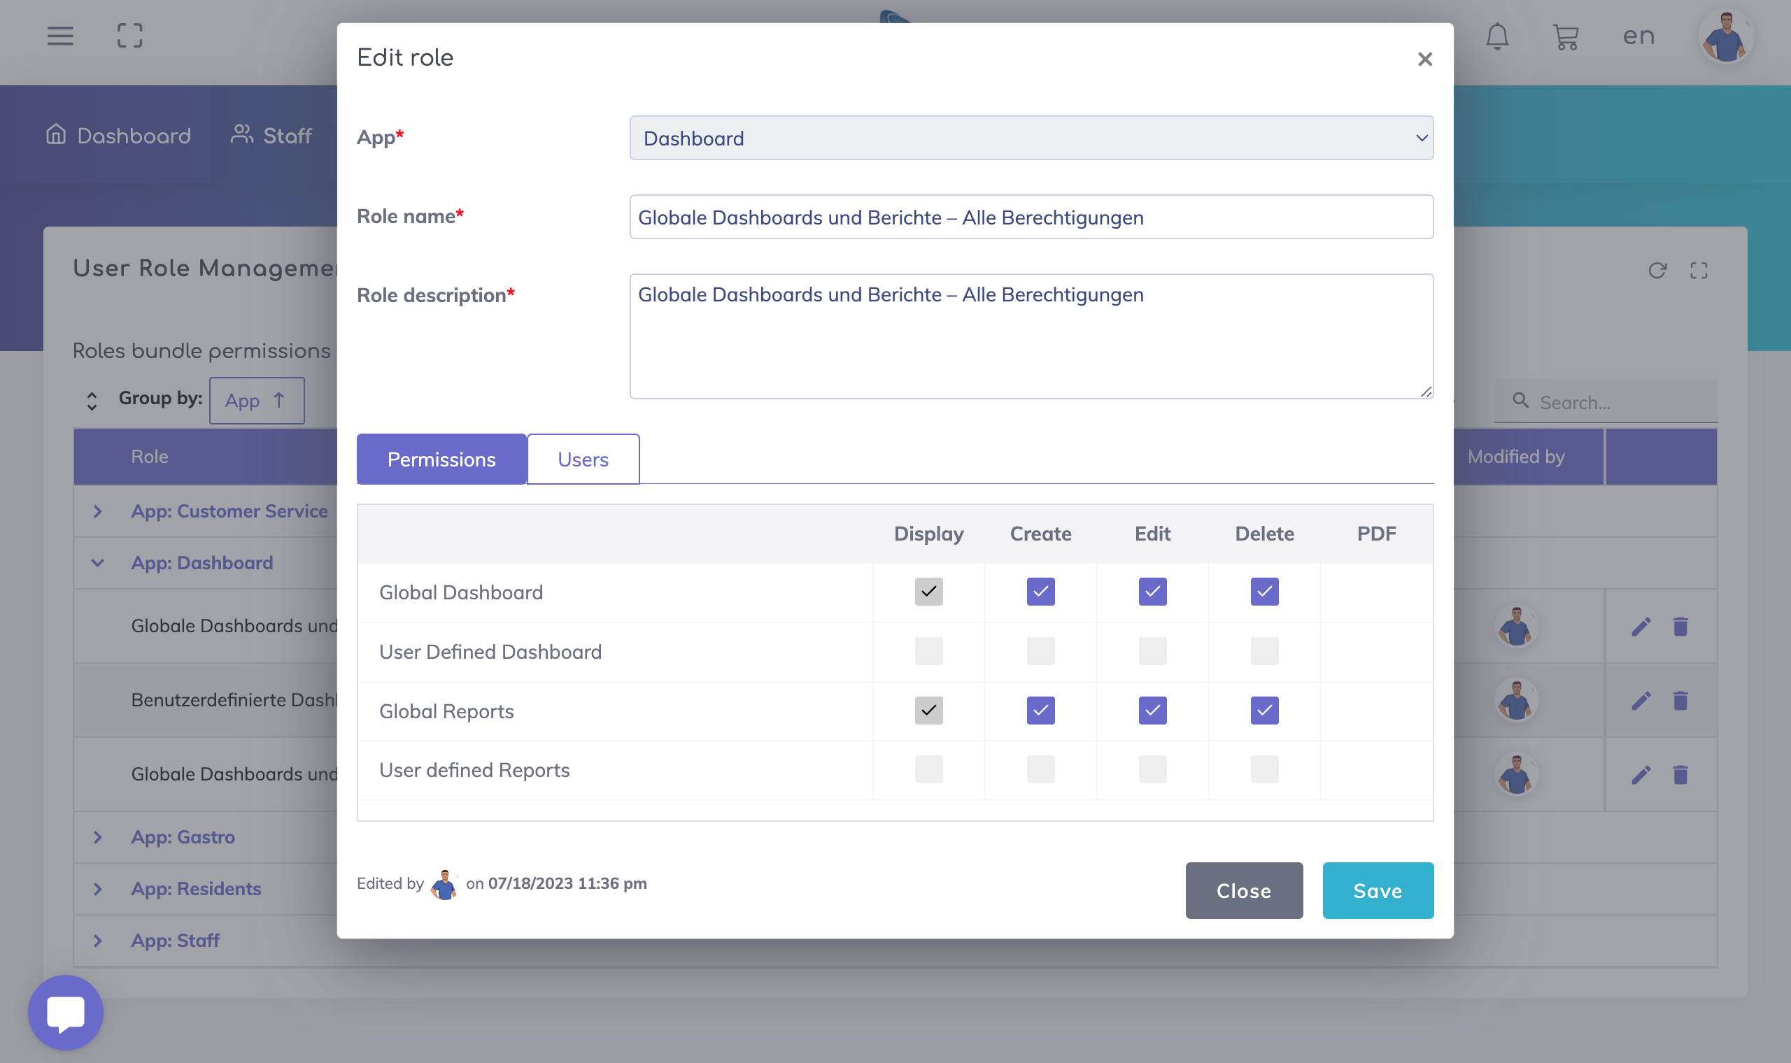Close the Edit role dialog with X
Image resolution: width=1791 pixels, height=1063 pixels.
pos(1424,59)
